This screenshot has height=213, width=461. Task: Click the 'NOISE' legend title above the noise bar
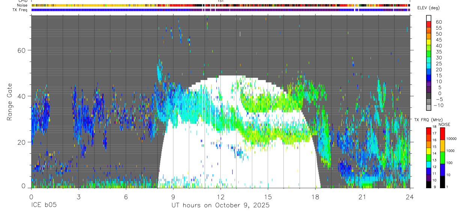[x=444, y=124]
